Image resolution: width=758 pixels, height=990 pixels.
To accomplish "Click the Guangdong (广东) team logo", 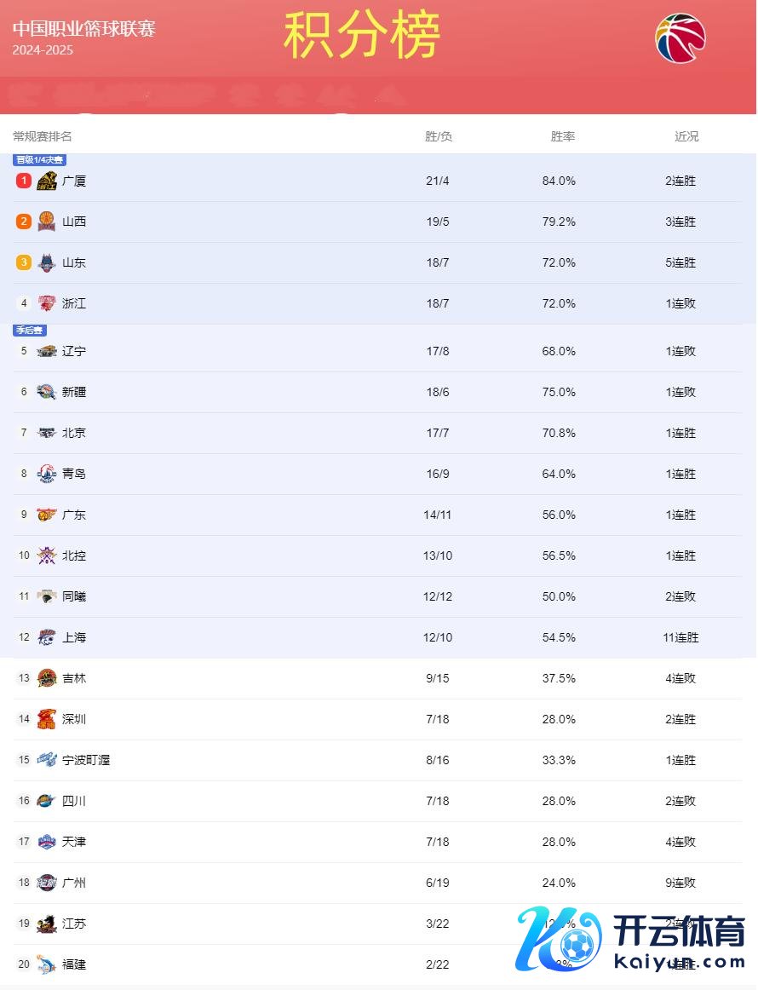I will coord(47,515).
